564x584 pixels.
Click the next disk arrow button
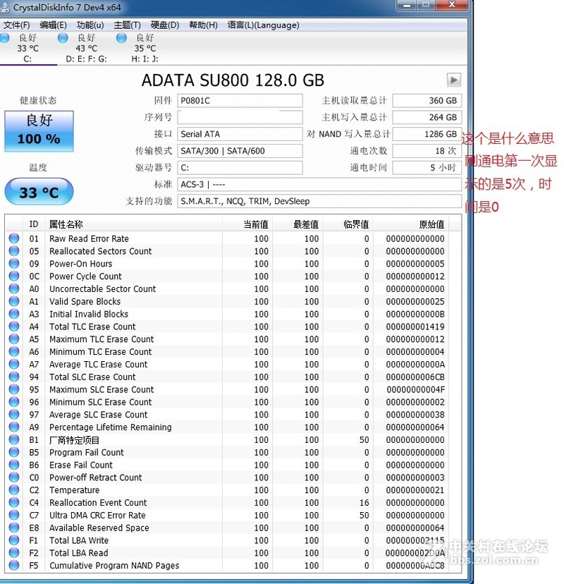[454, 80]
